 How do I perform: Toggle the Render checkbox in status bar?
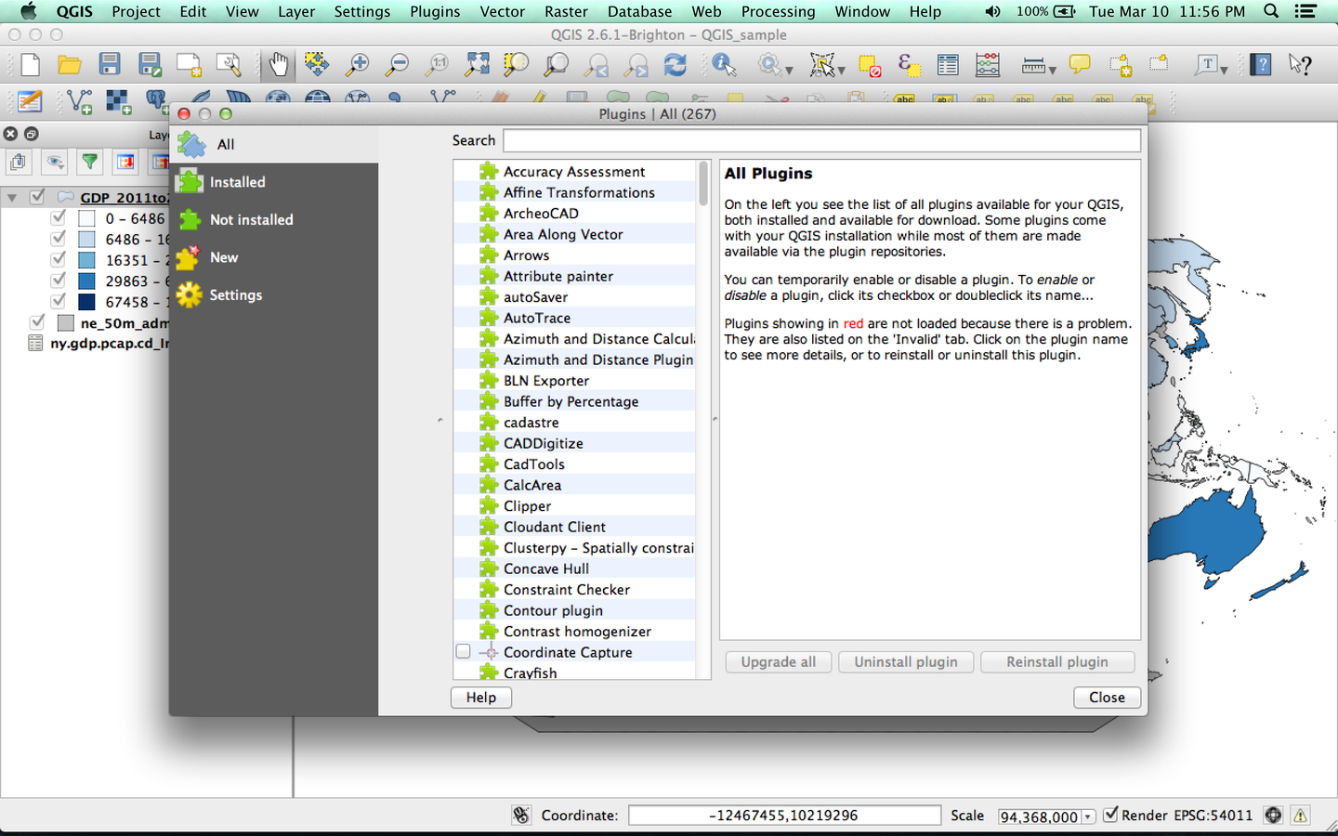tap(1110, 815)
